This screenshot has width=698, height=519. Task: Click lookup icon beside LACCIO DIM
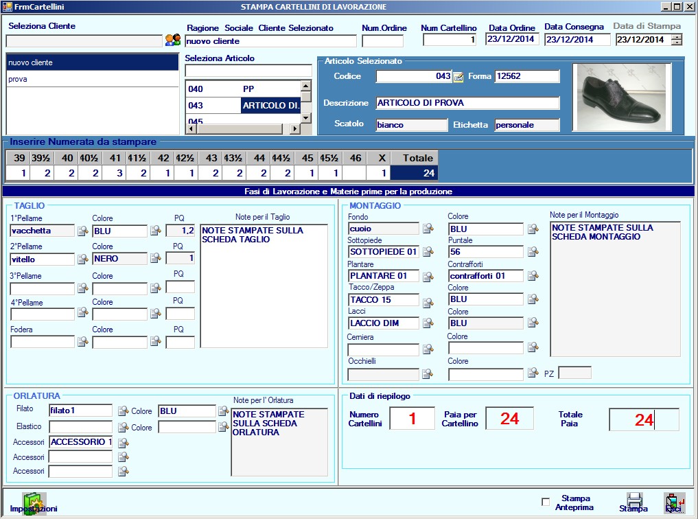(428, 323)
